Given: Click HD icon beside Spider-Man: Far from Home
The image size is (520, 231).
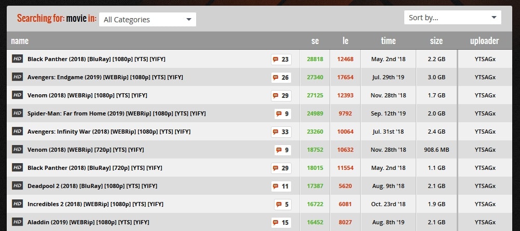Looking at the screenshot, I should point(17,113).
